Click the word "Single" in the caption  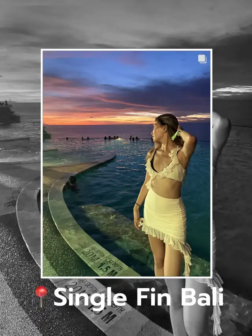[x=90, y=298]
